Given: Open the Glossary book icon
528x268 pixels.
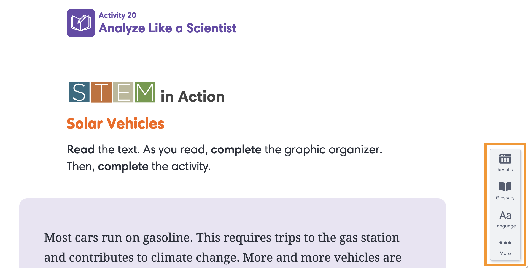Looking at the screenshot, I should coord(505,186).
